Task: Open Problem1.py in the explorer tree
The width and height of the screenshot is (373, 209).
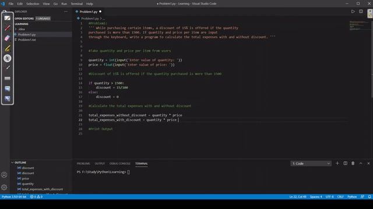Action: click(27, 35)
